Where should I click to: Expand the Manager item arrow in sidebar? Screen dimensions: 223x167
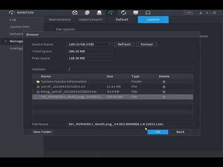pos(6,41)
